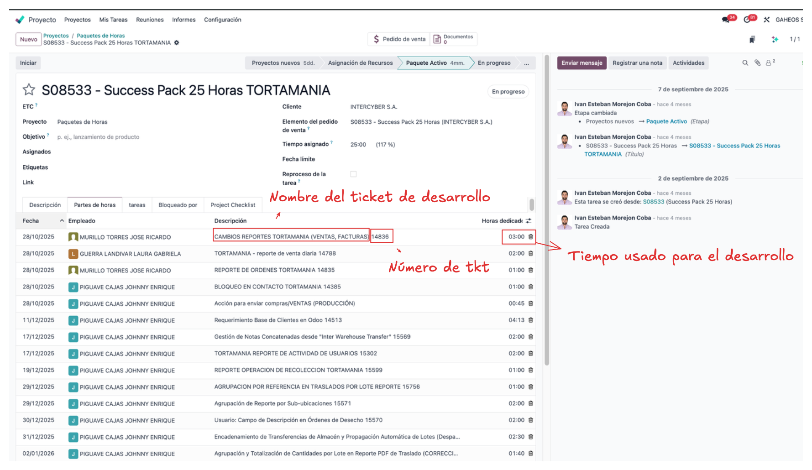Open the bookmark icon in header
812x470 pixels.
752,40
